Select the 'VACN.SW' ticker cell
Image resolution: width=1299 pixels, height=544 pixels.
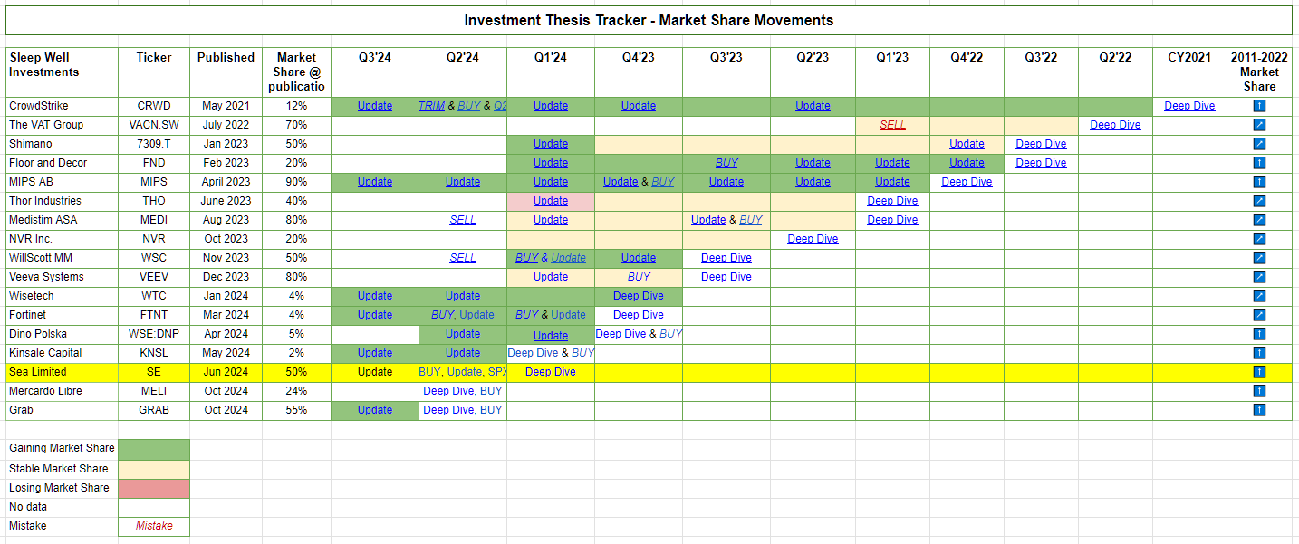click(154, 125)
